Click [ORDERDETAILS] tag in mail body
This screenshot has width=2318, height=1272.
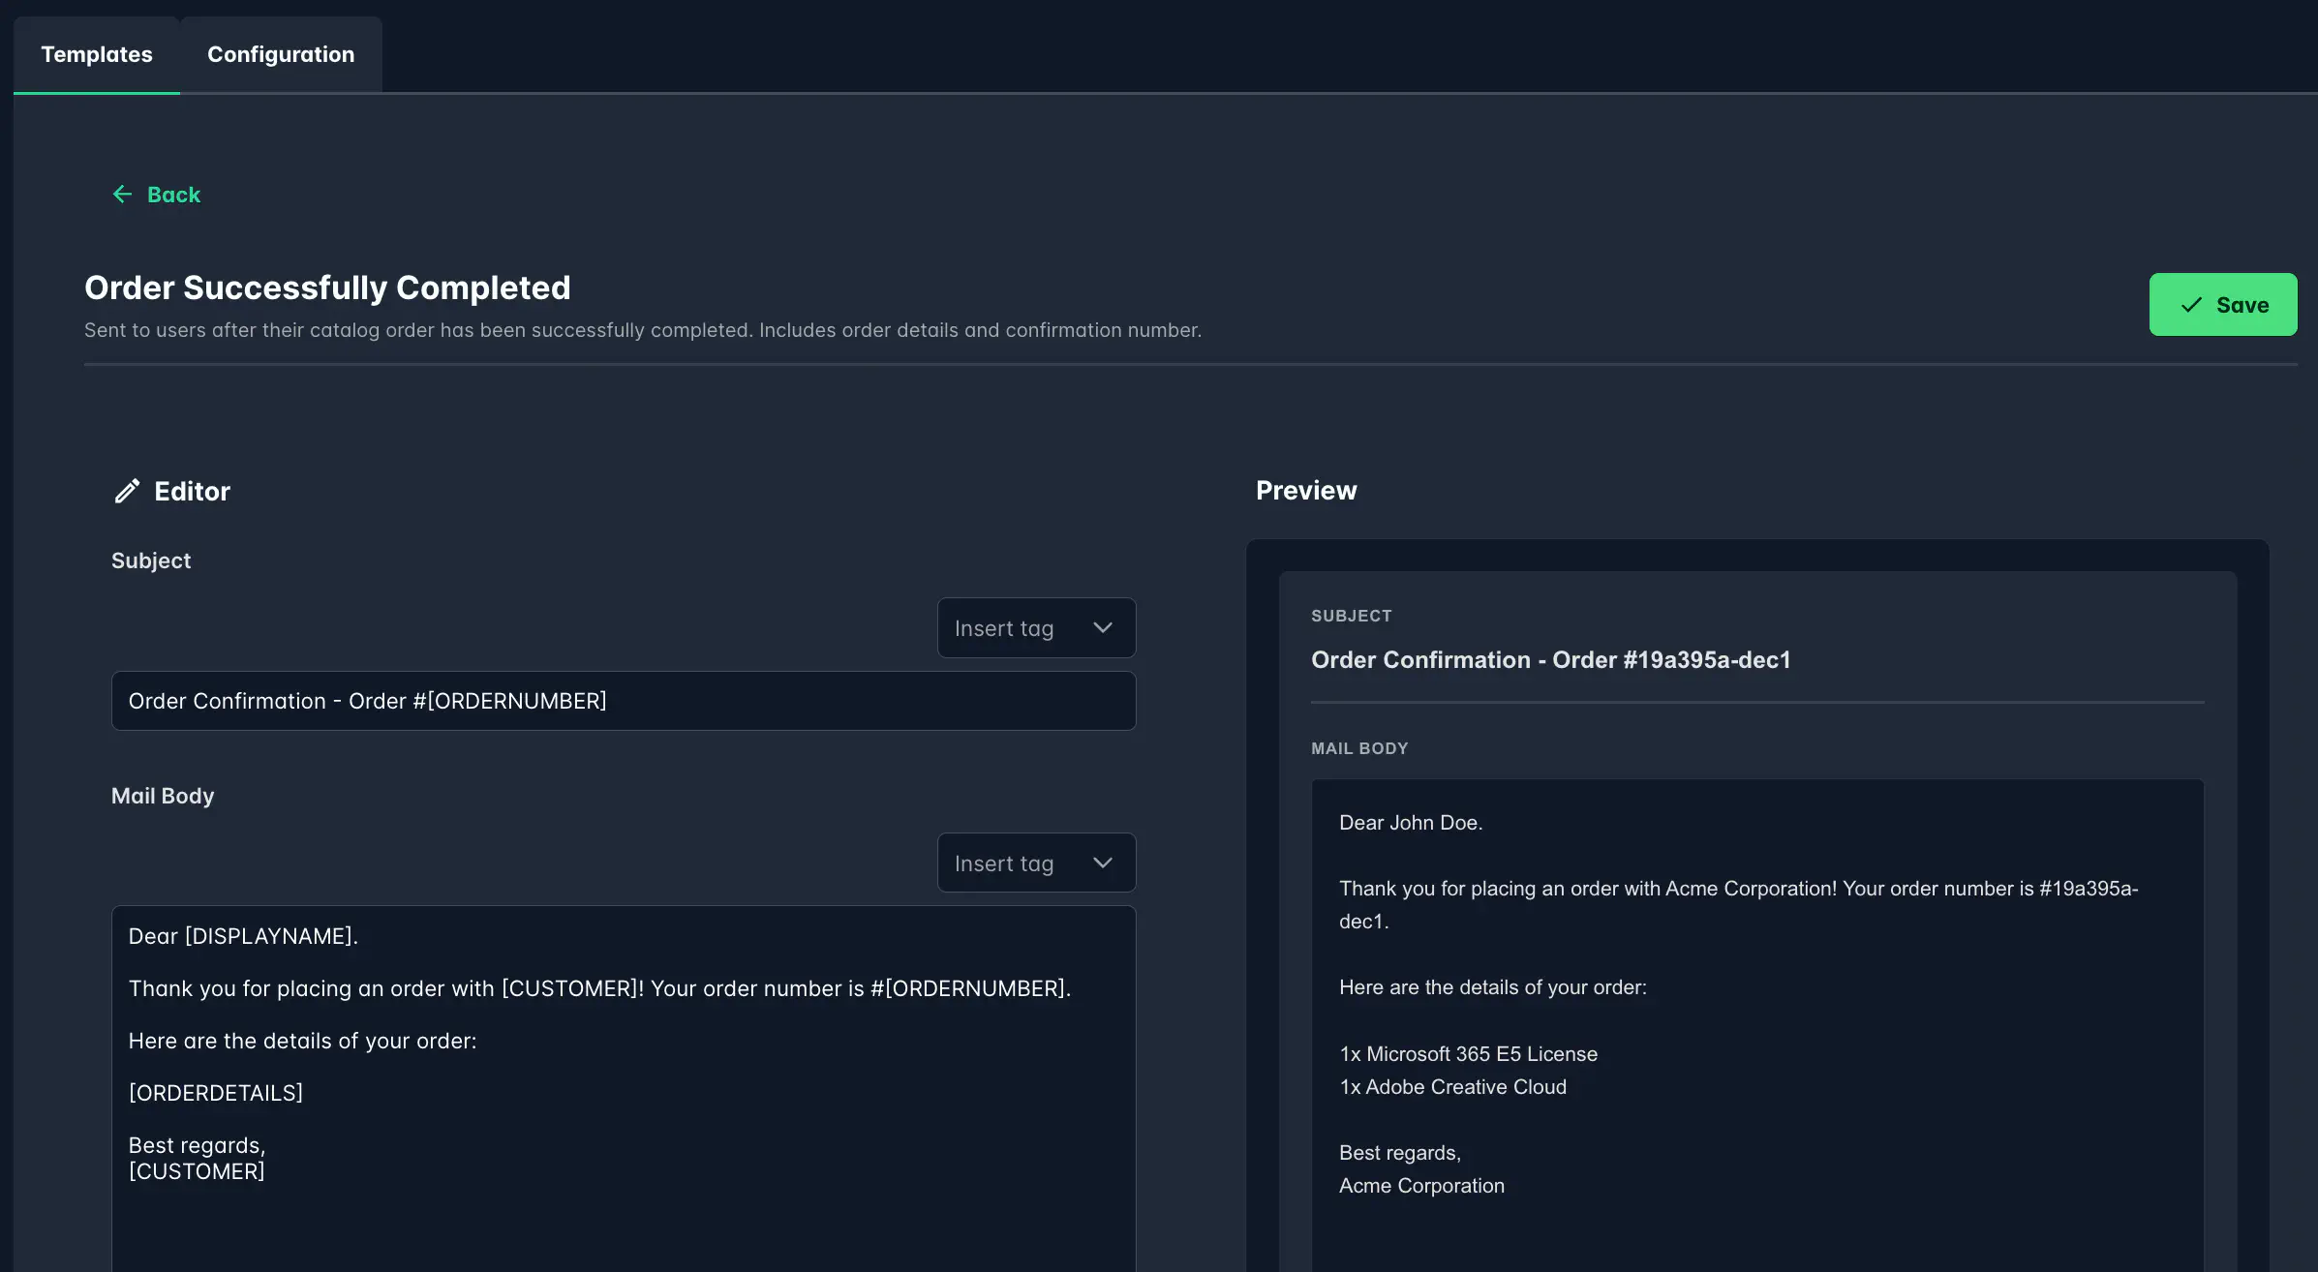(216, 1093)
